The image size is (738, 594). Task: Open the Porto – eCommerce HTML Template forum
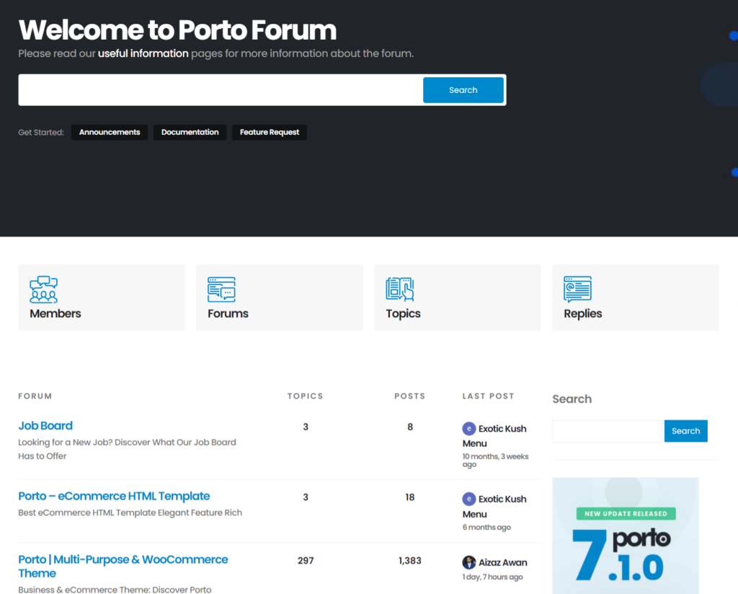[x=113, y=496]
